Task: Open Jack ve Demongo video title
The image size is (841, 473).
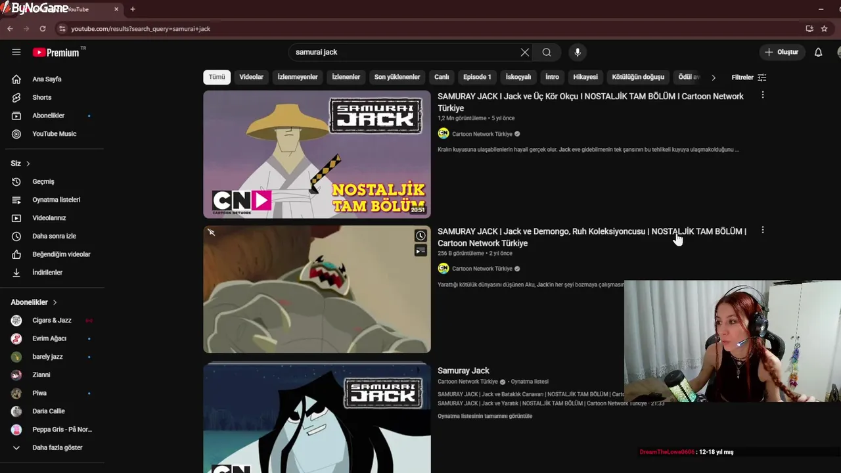Action: 592,237
